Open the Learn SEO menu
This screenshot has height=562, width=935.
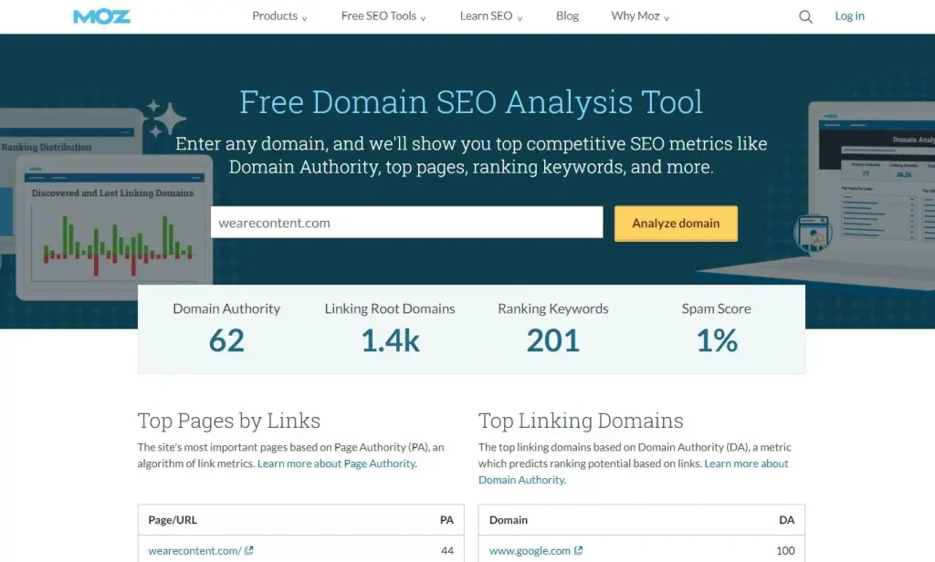tap(486, 16)
